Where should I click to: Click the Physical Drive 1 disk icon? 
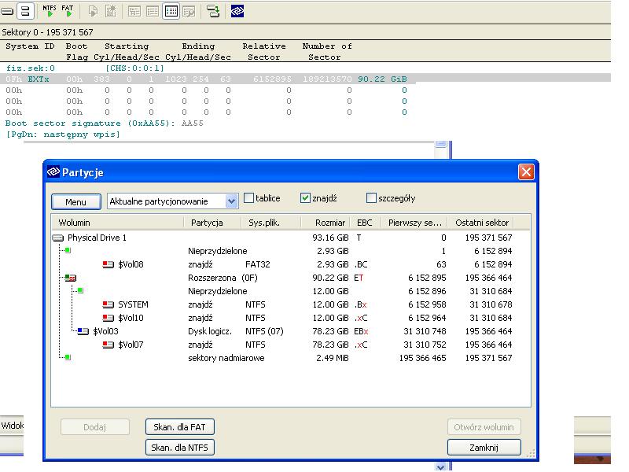(x=58, y=238)
